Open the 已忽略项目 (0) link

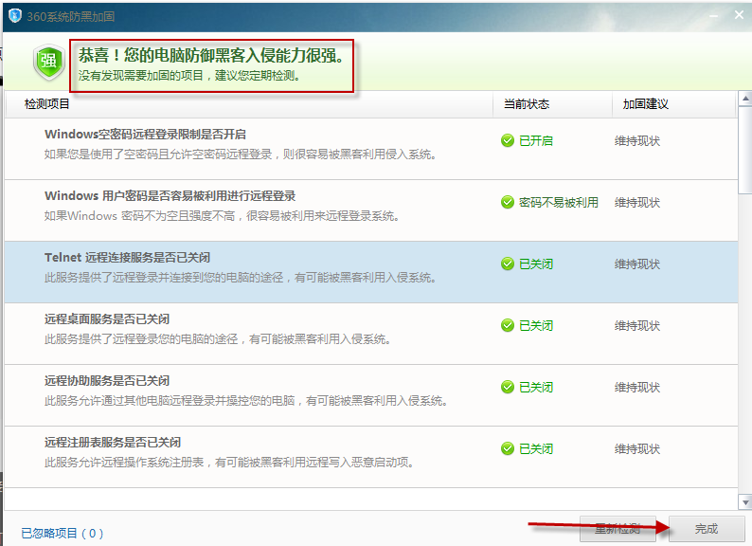pyautogui.click(x=63, y=533)
